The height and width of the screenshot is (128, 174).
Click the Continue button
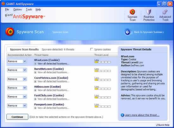click(x=17, y=117)
